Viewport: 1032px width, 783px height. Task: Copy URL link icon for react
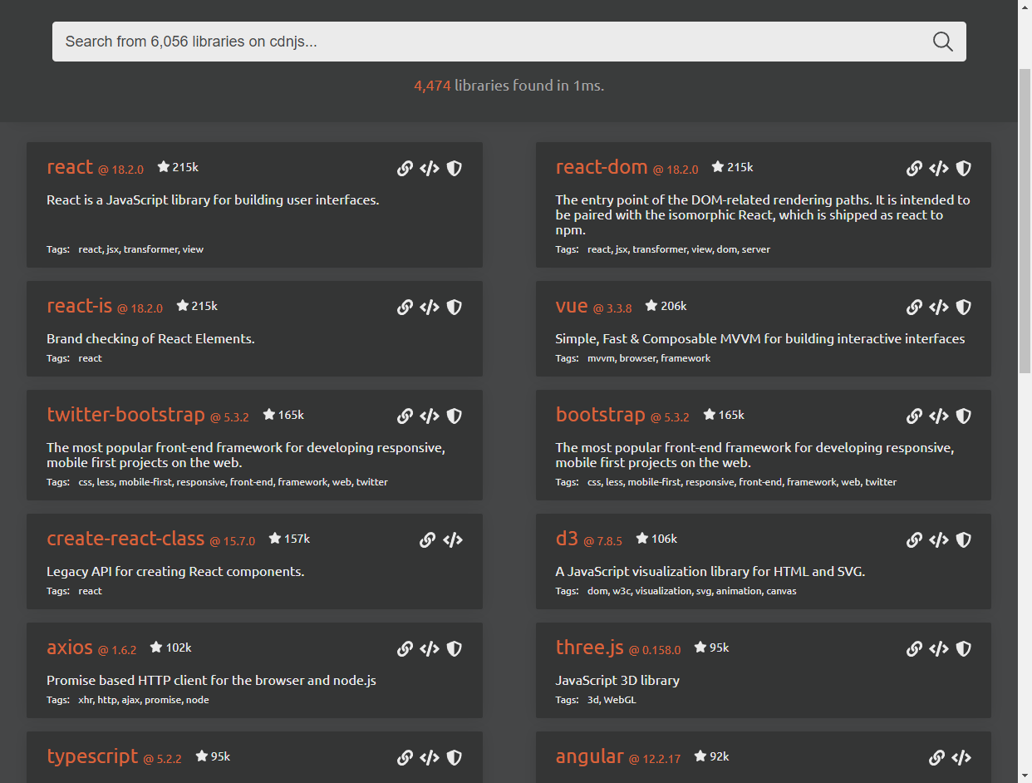pyautogui.click(x=405, y=169)
